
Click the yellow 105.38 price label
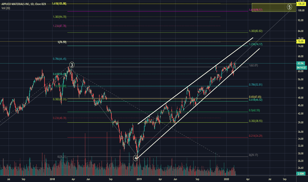301,4
